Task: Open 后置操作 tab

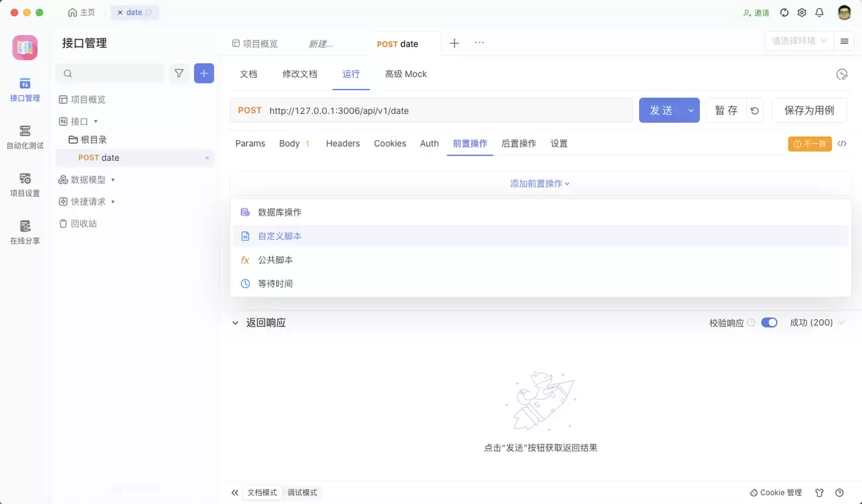Action: pos(519,144)
